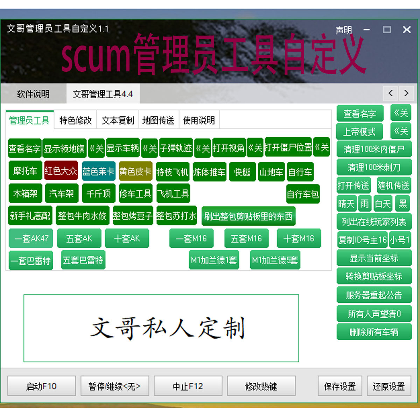Use the 清理100米内僵尸 zombie cleanup tool
Viewport: 420px width, 420px height.
pos(373,149)
